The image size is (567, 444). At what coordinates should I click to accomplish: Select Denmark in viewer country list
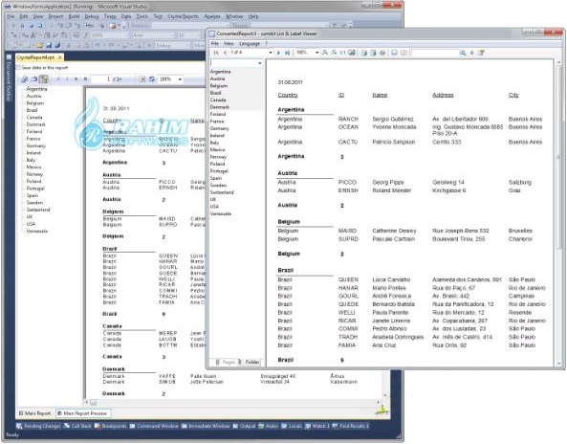click(x=220, y=107)
